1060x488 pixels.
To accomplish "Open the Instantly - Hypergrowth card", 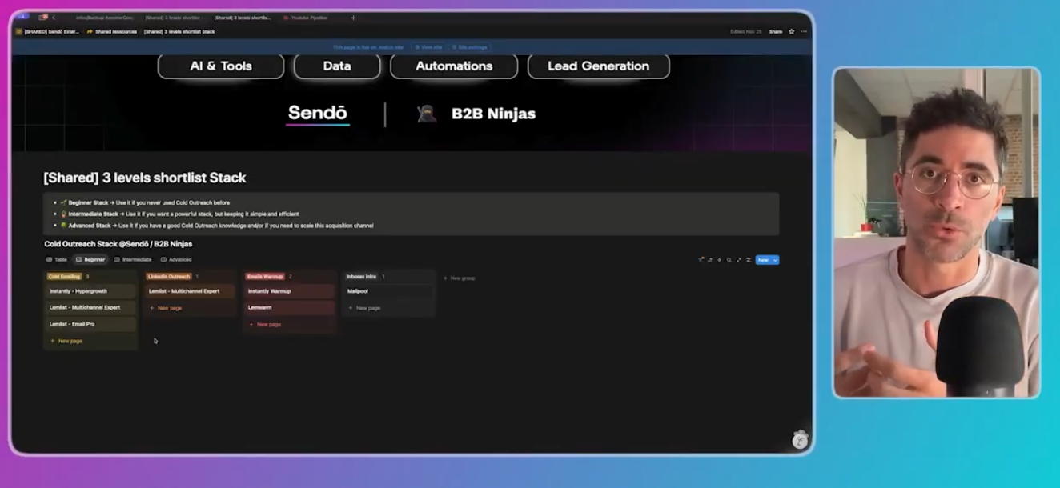I will click(90, 291).
